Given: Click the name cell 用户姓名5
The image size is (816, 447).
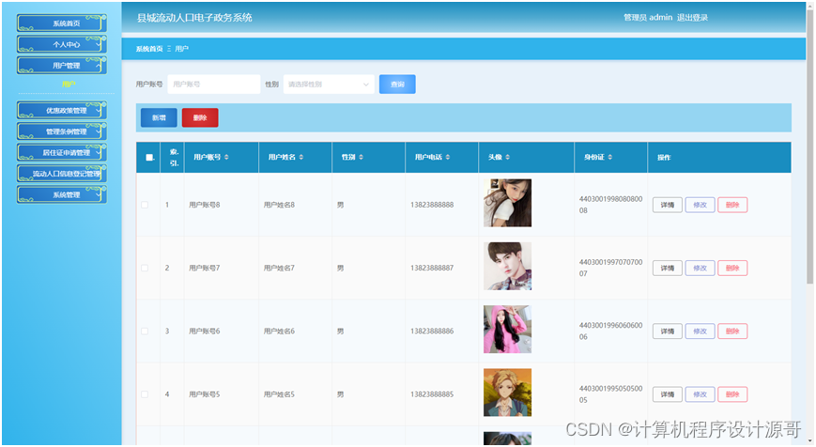Looking at the screenshot, I should coord(279,394).
